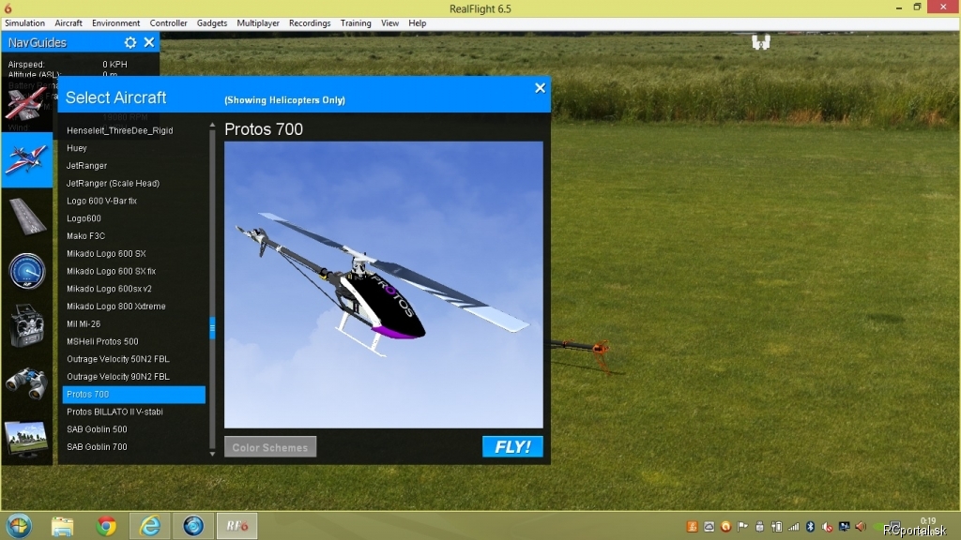Select Mako F3C in the list
The height and width of the screenshot is (540, 961).
[133, 236]
